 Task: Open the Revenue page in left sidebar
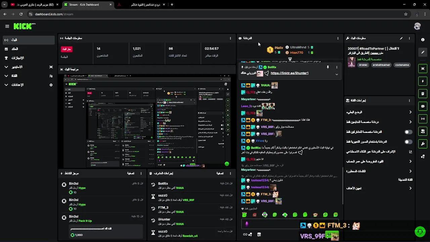point(29,49)
